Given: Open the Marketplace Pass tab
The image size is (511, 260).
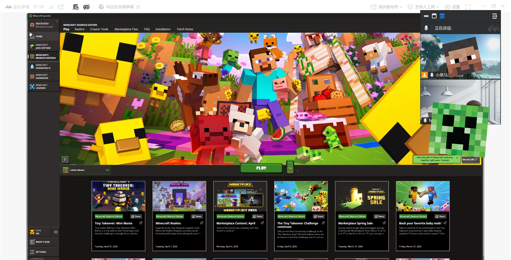Looking at the screenshot, I should tap(126, 29).
